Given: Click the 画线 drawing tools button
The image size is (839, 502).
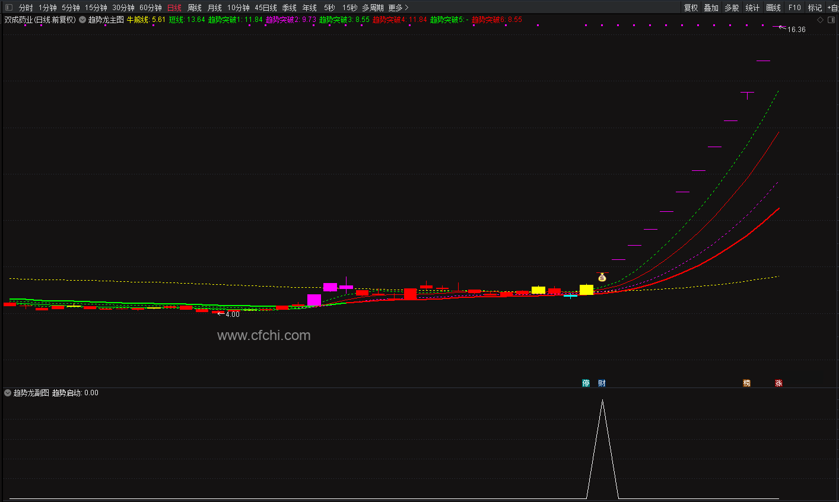Looking at the screenshot, I should (x=773, y=8).
